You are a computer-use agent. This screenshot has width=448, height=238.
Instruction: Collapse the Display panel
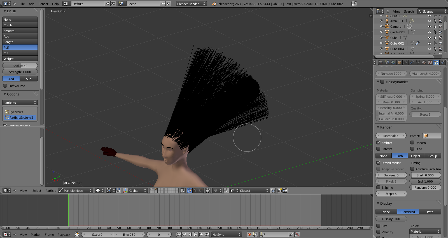click(378, 203)
